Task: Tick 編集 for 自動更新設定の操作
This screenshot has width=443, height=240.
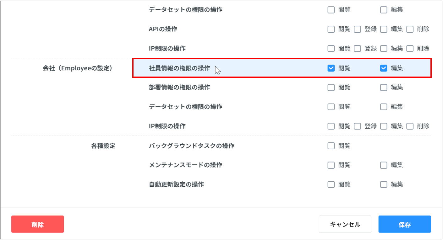Action: [x=384, y=184]
